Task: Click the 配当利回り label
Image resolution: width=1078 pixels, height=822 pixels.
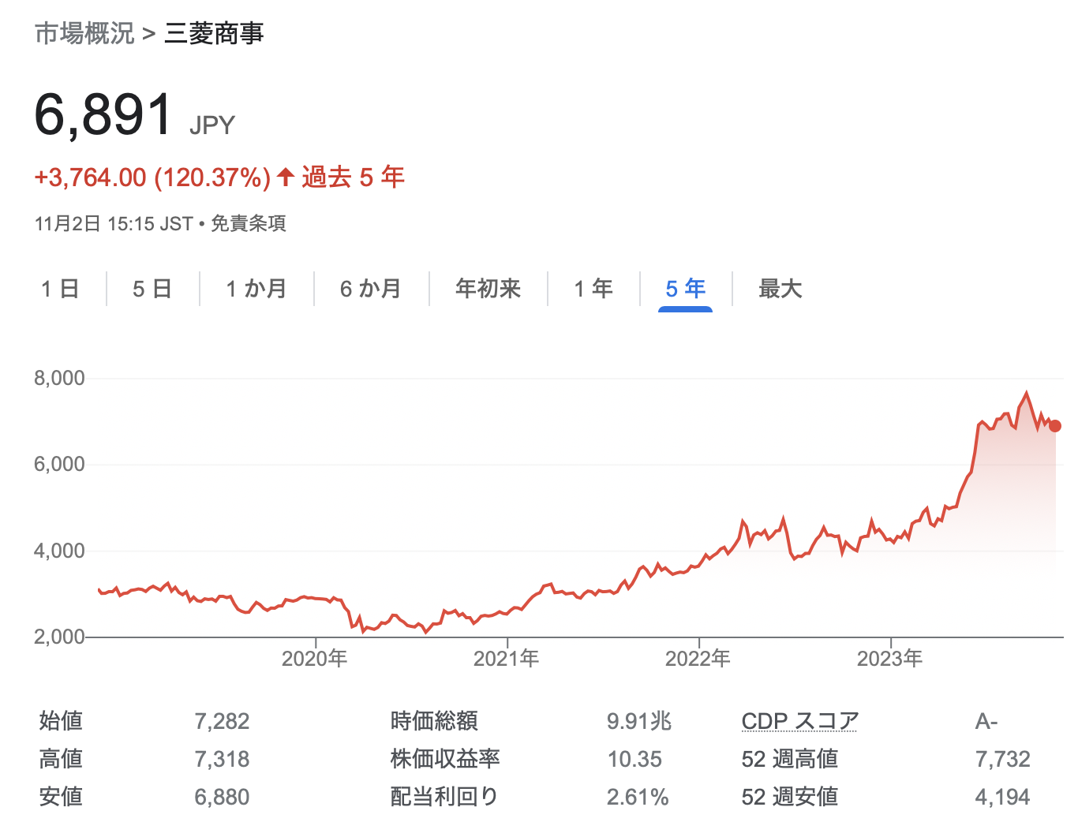Action: coord(444,797)
